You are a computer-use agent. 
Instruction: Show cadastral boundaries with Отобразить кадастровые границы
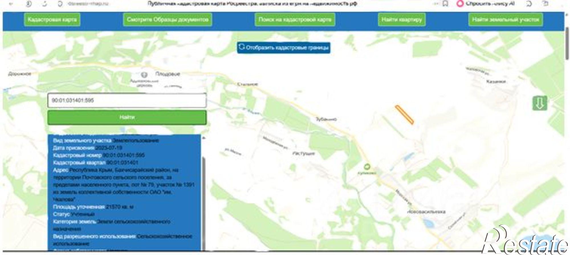tap(284, 48)
